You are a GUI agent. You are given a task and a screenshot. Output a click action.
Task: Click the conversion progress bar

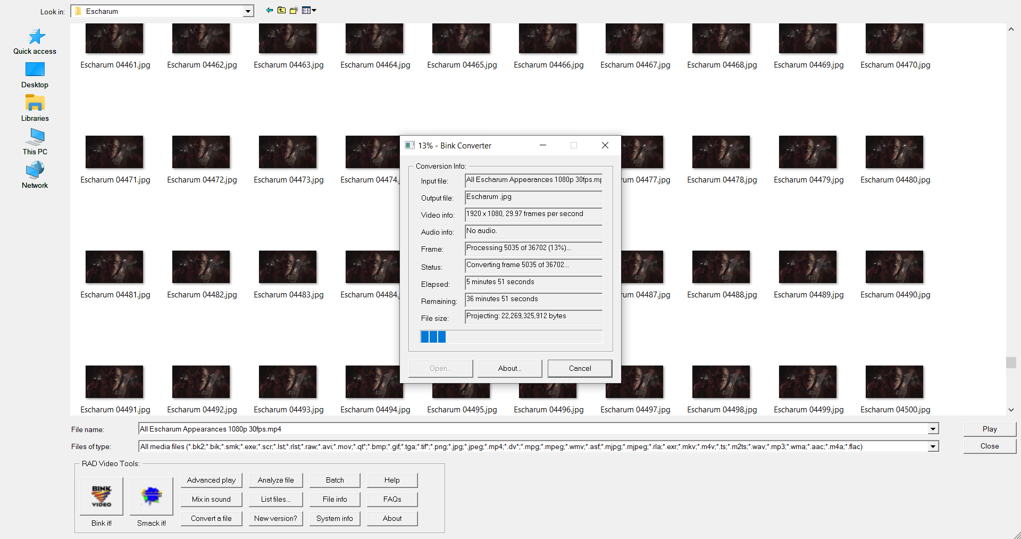(511, 337)
